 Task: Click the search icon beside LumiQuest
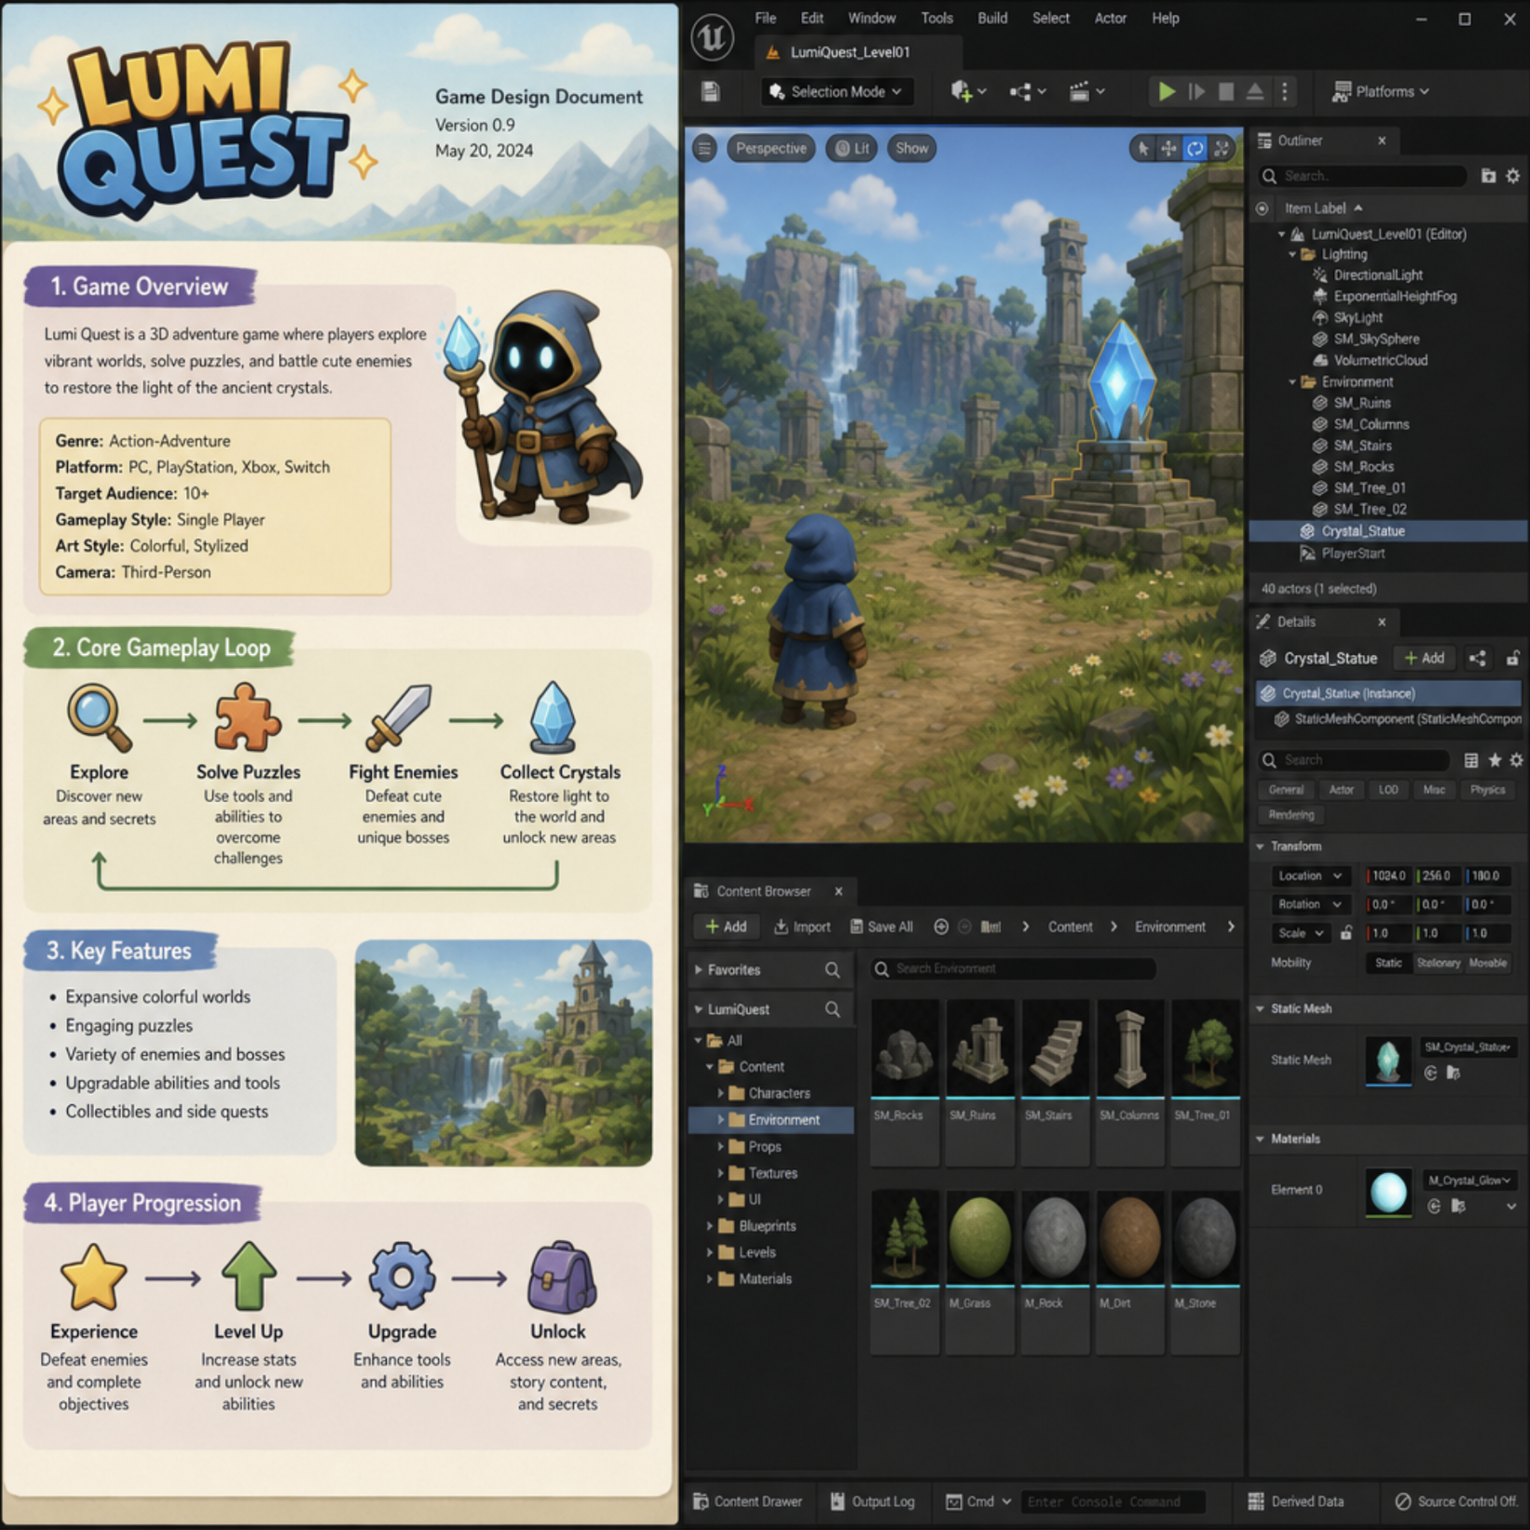(833, 1009)
